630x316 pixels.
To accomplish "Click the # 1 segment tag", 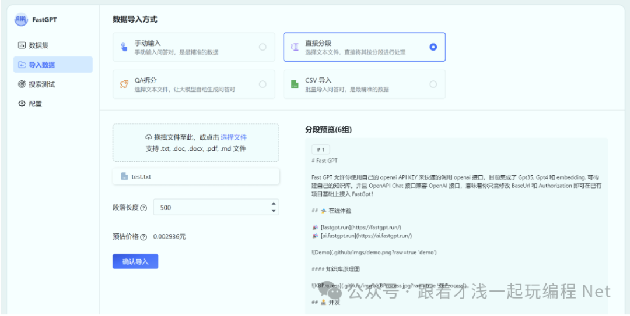I will coord(321,150).
